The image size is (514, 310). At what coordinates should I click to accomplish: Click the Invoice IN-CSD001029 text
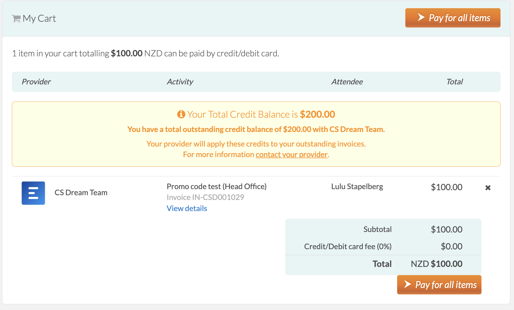[x=205, y=197]
